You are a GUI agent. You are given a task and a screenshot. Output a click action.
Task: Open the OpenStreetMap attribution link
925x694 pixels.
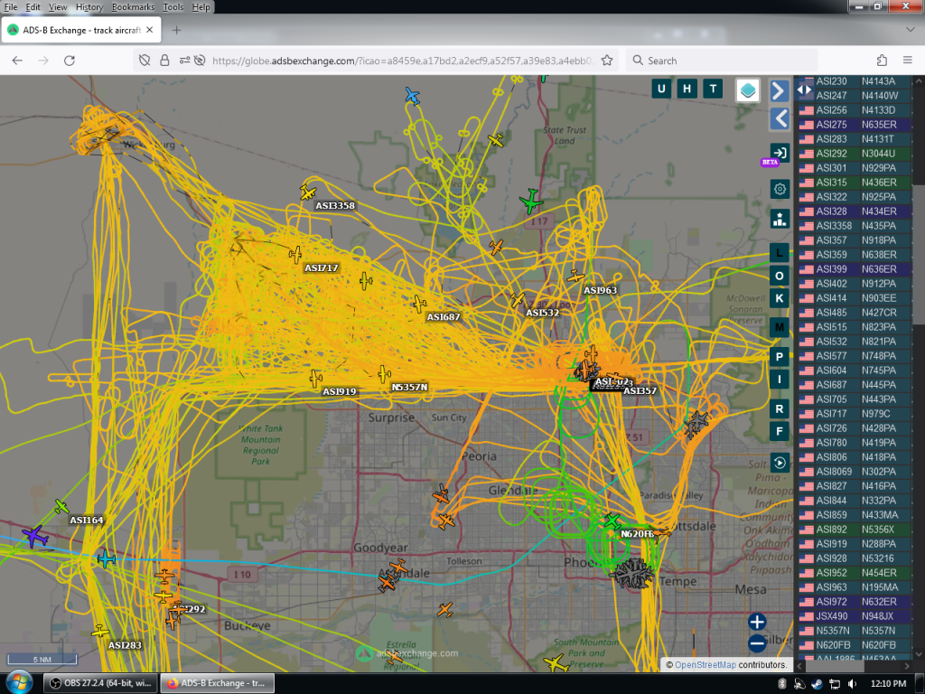(x=705, y=664)
